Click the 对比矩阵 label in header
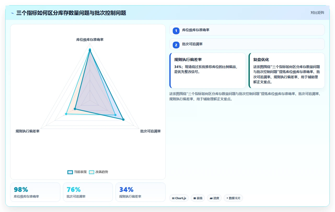335x212 pixels. [x=317, y=13]
